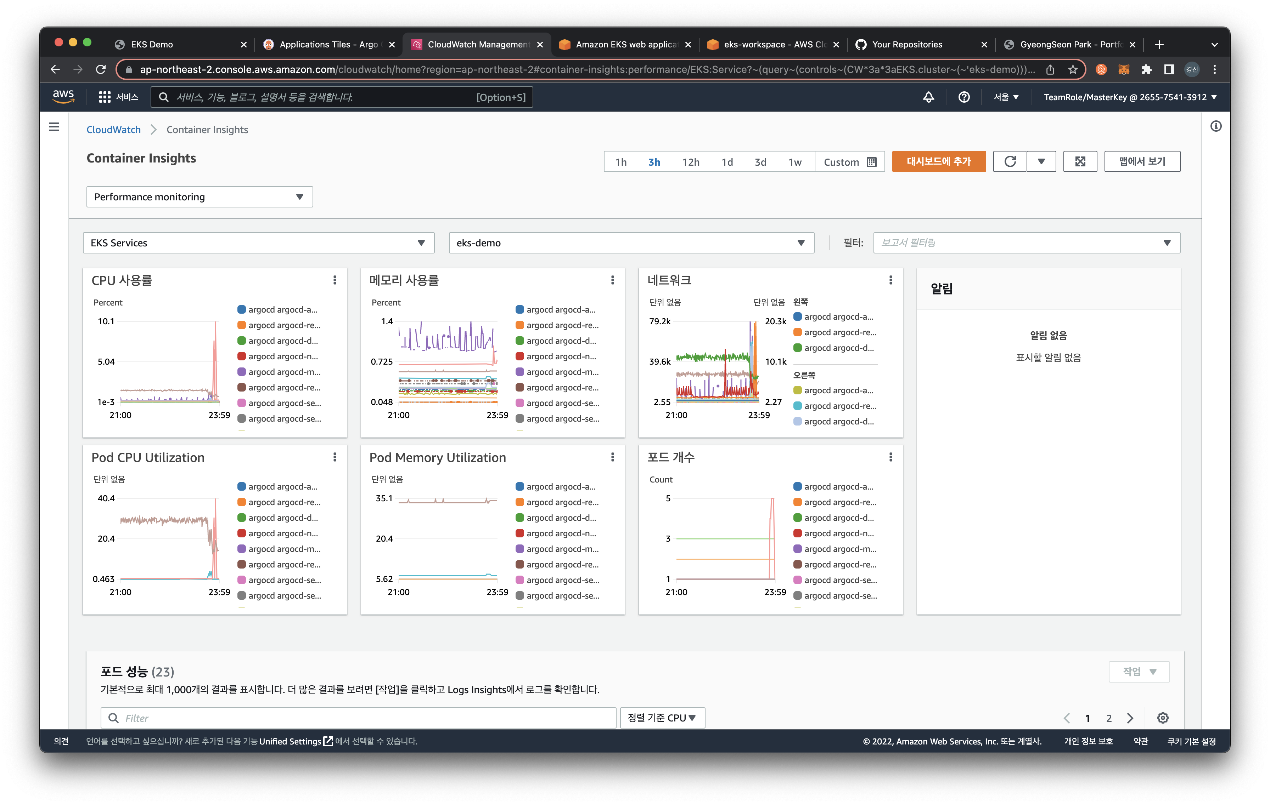The image size is (1270, 805).
Task: Click the blue argocd swatch in CPU legend
Action: pyautogui.click(x=242, y=310)
